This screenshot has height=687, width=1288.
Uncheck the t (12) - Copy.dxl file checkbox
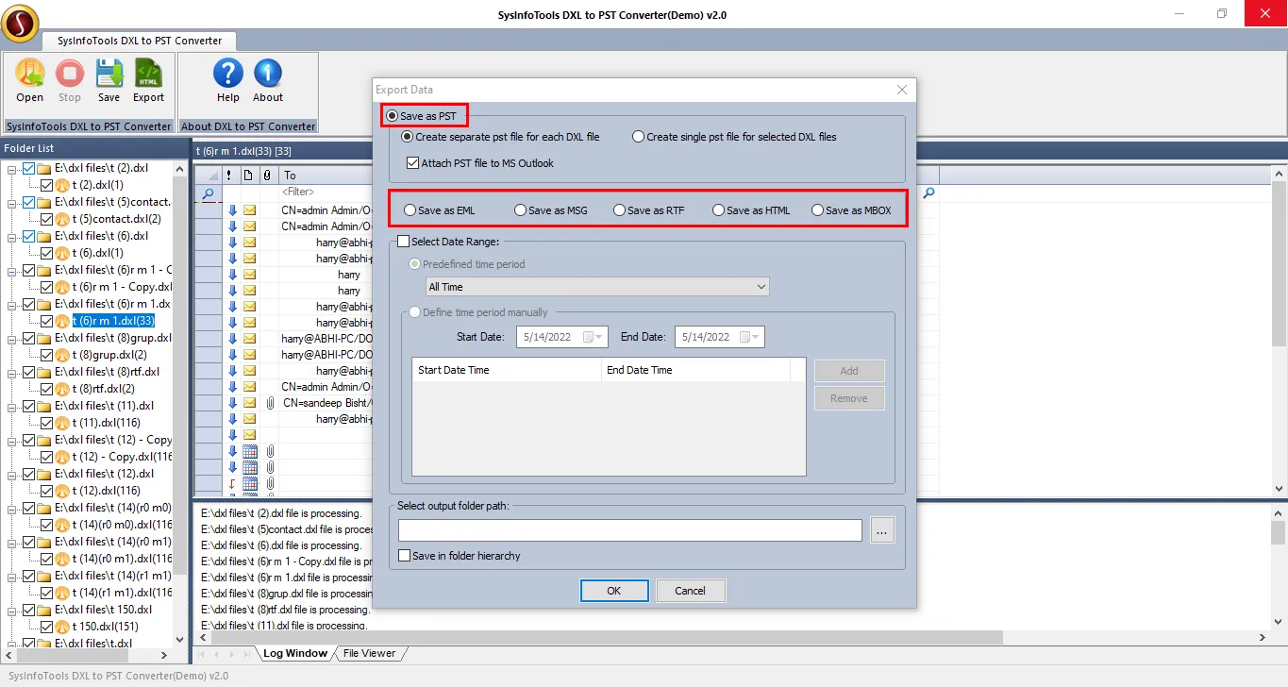[x=47, y=457]
